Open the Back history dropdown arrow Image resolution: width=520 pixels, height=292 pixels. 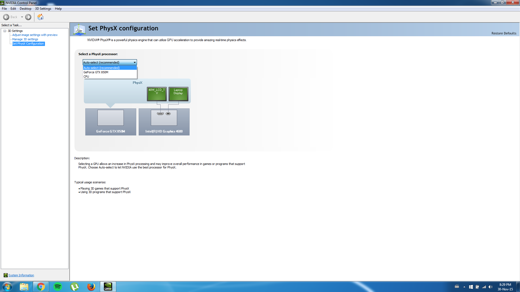coord(22,17)
